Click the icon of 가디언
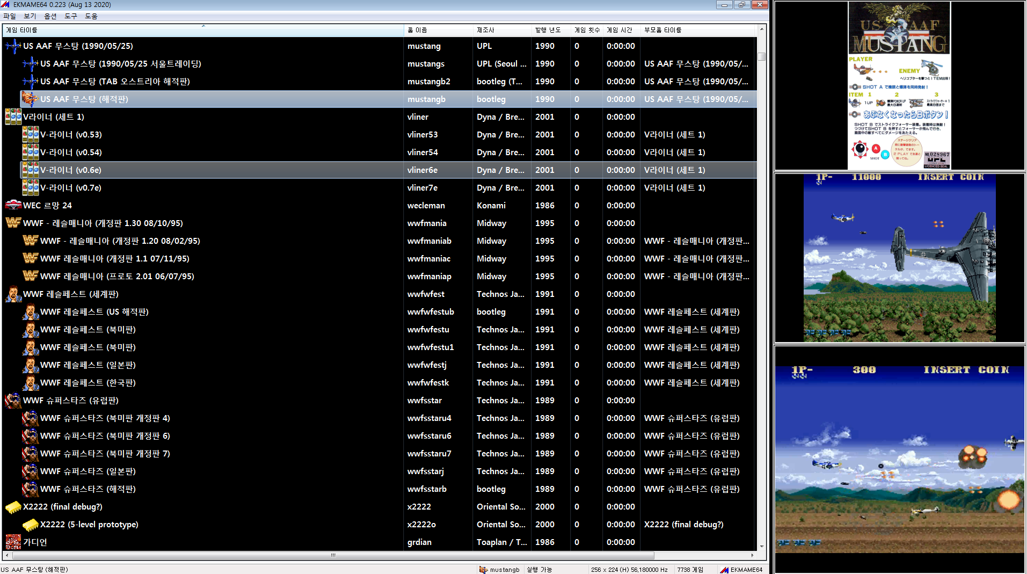1027x574 pixels. pyautogui.click(x=13, y=542)
